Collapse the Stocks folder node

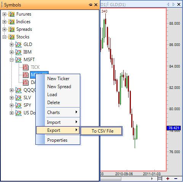(x=4, y=37)
